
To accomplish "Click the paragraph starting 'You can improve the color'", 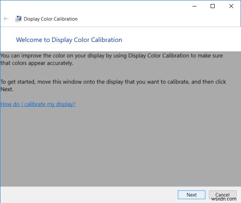I will [111, 59].
